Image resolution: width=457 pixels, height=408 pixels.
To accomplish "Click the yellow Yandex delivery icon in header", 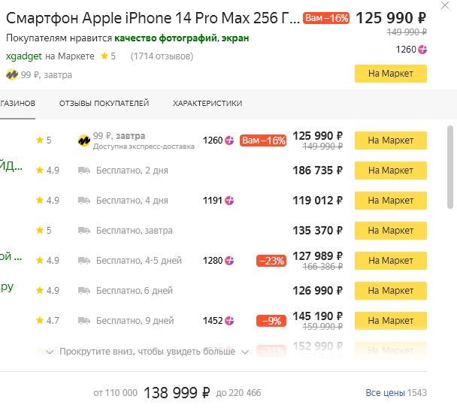I will (12, 74).
